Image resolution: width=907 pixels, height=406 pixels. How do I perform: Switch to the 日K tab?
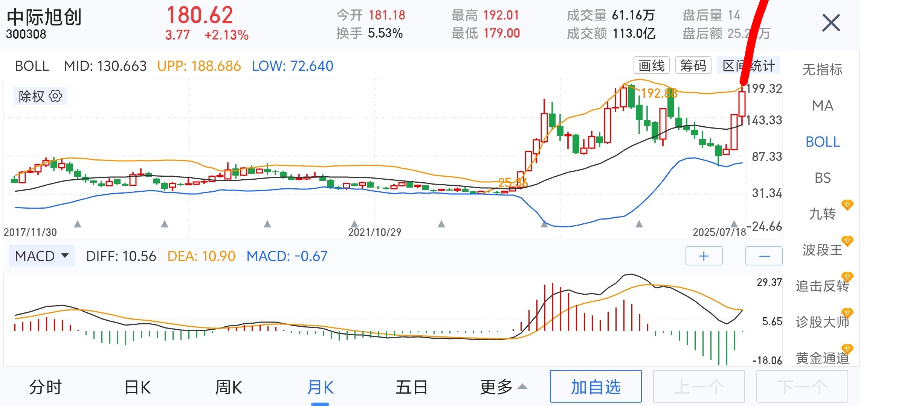pyautogui.click(x=137, y=387)
